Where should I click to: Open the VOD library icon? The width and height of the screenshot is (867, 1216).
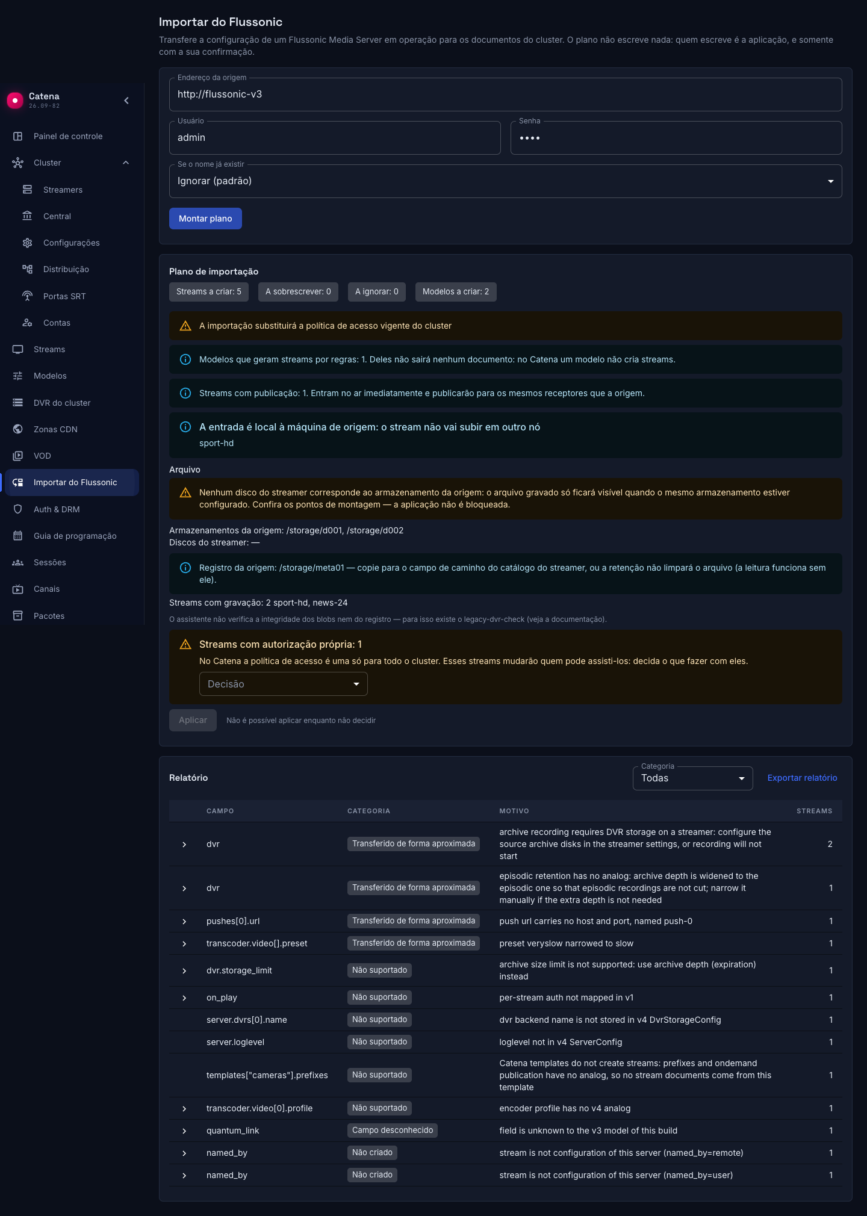tap(18, 456)
